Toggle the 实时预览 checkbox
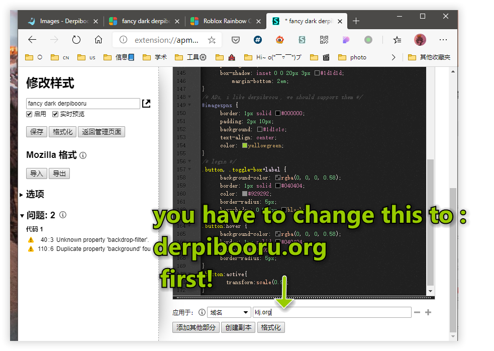Image resolution: width=494 pixels, height=351 pixels. pos(55,114)
